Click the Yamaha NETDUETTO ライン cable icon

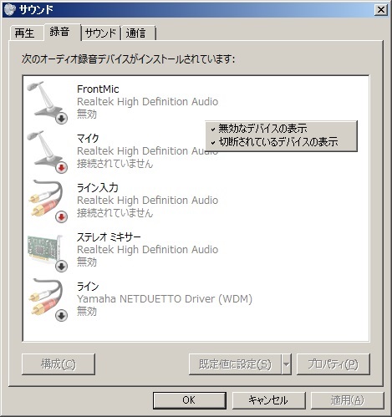47,299
